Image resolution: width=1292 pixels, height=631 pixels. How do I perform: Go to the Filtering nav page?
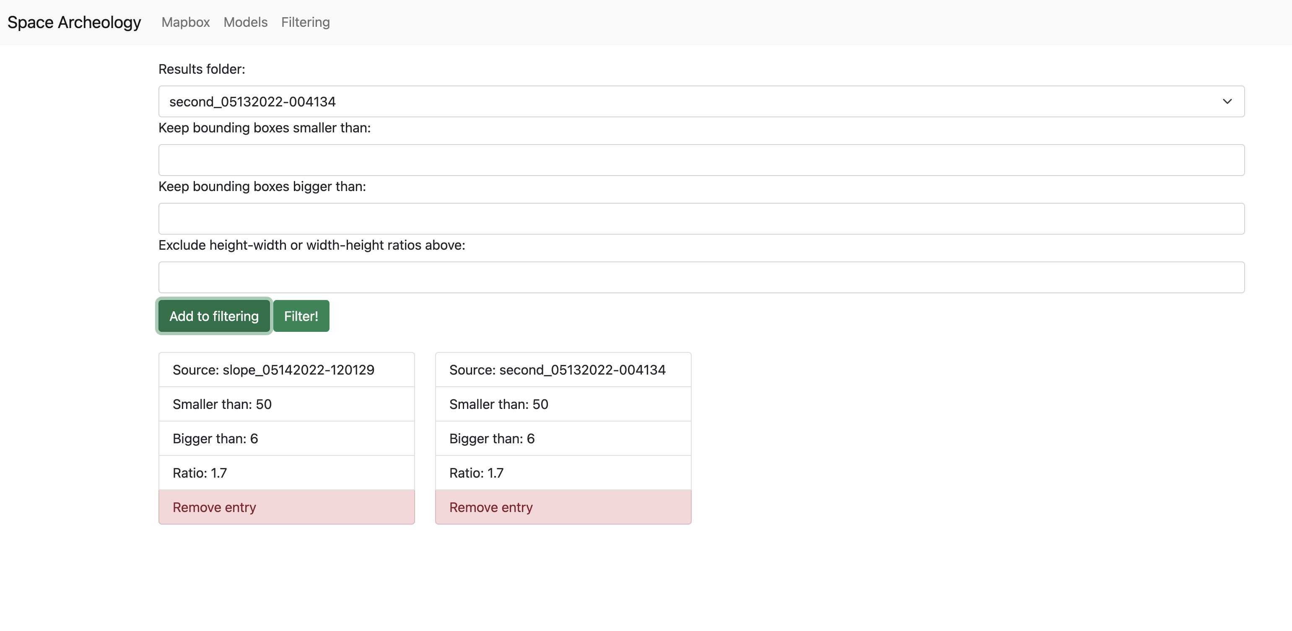[x=305, y=22]
